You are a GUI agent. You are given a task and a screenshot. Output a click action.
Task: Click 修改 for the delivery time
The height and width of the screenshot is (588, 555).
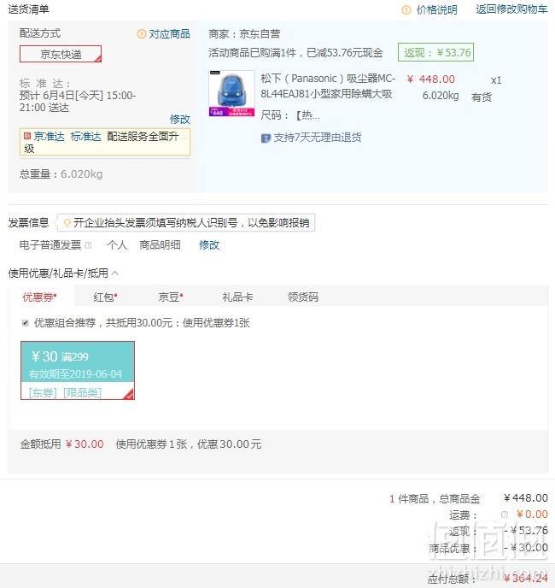[180, 120]
